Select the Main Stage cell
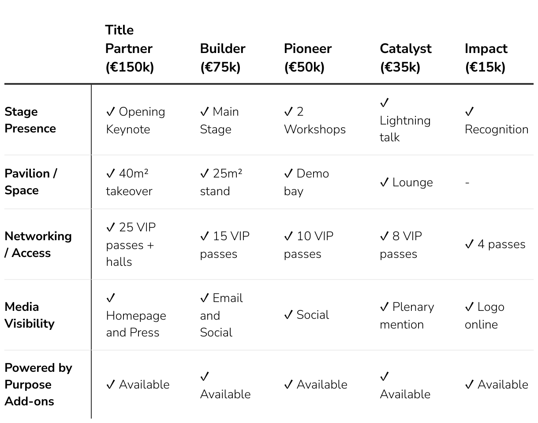 [219, 120]
